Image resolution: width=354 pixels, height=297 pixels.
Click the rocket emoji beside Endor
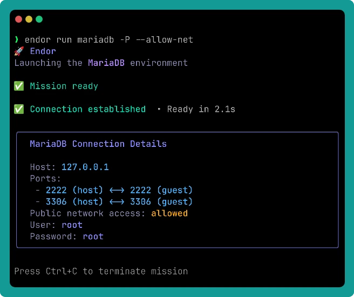pyautogui.click(x=19, y=51)
